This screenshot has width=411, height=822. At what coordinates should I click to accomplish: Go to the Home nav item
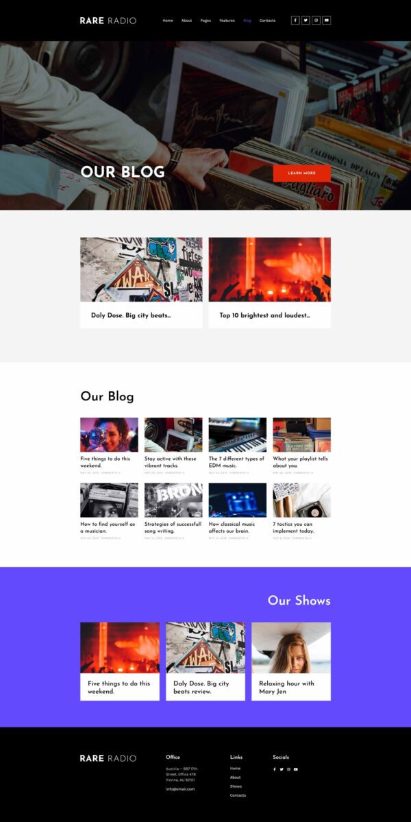pyautogui.click(x=168, y=21)
